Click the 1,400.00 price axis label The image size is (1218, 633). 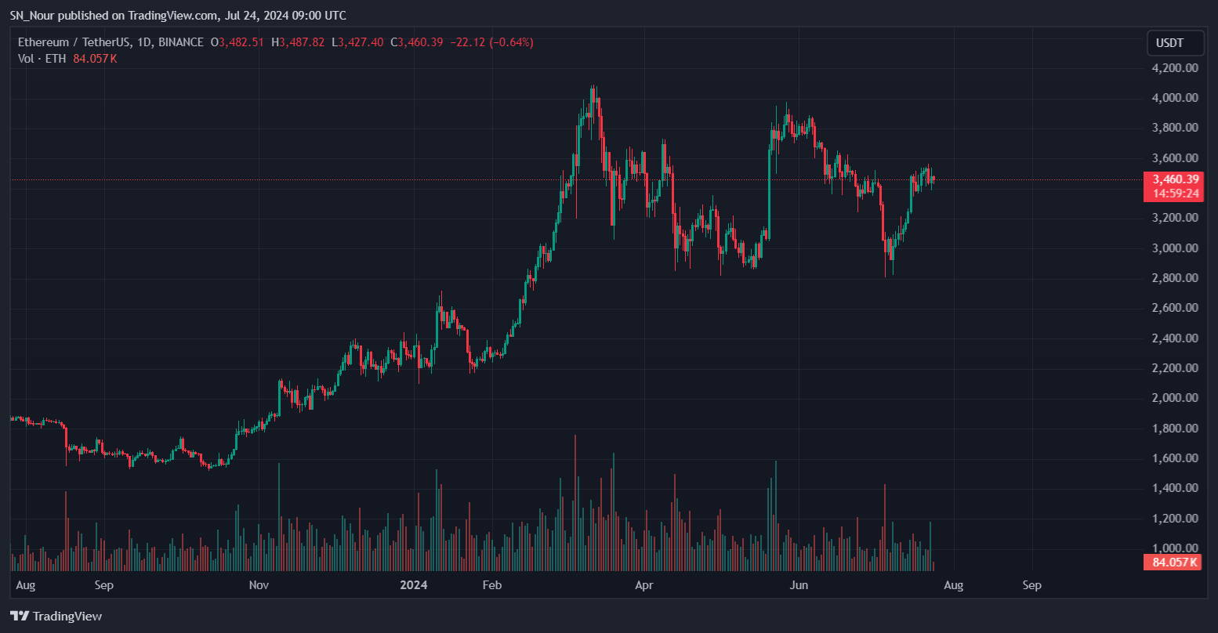click(x=1175, y=488)
